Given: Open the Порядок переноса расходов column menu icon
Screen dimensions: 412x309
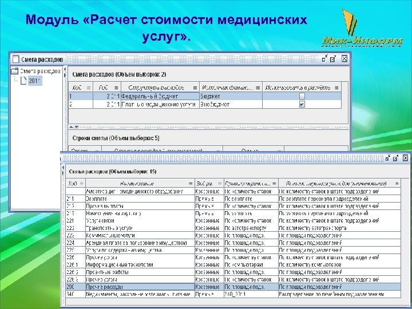Looking at the screenshot, I should click(x=397, y=184).
